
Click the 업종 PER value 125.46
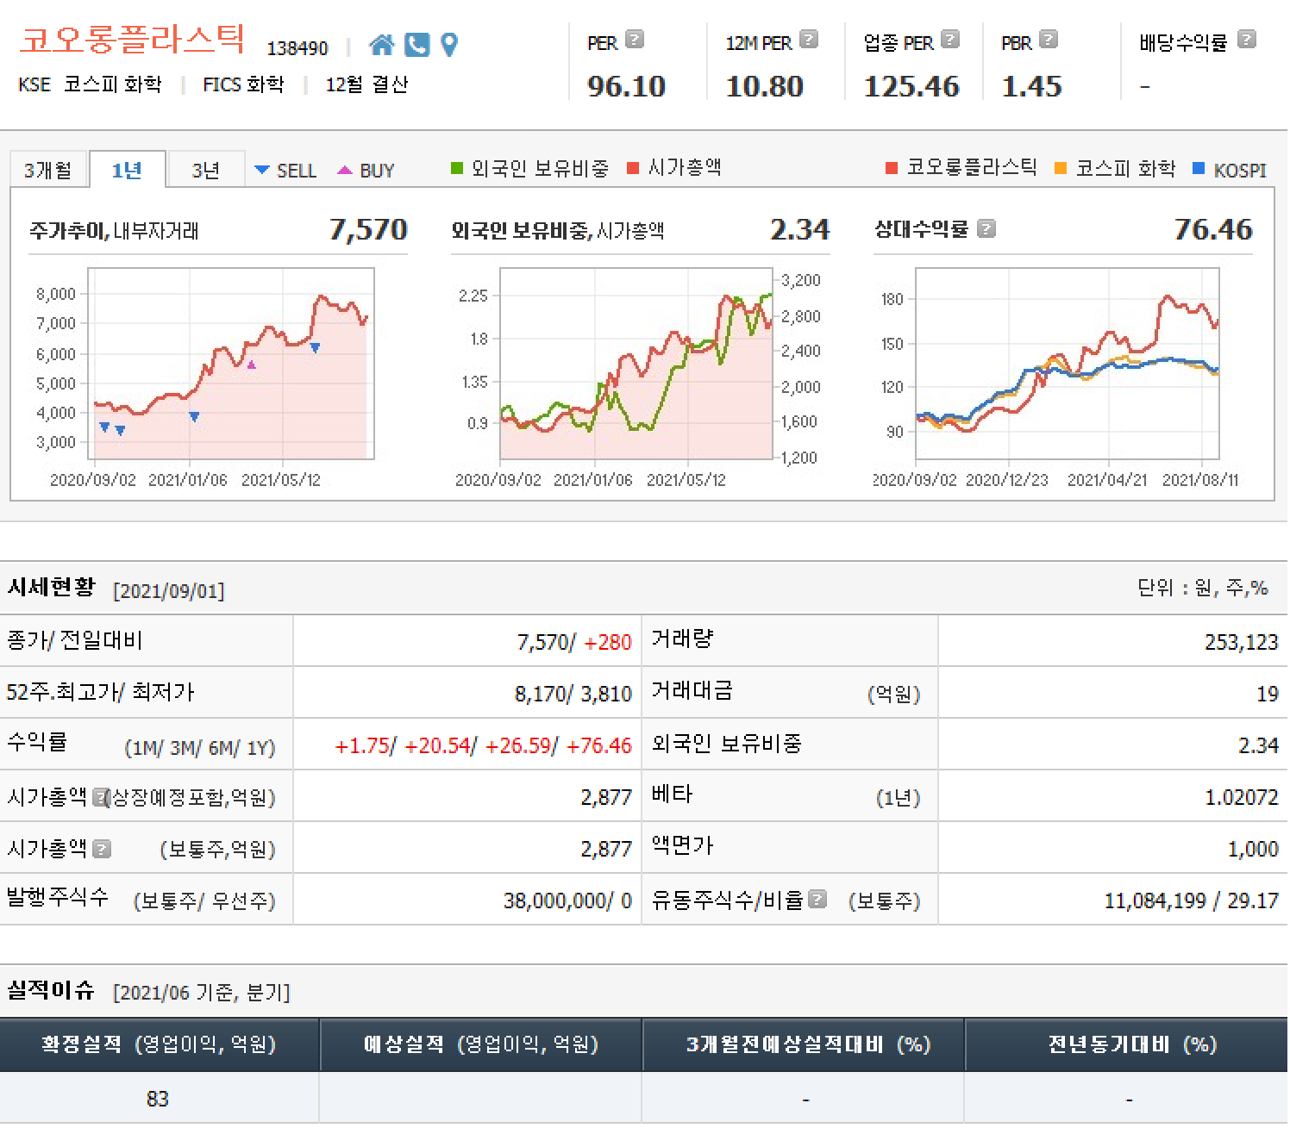coord(911,86)
